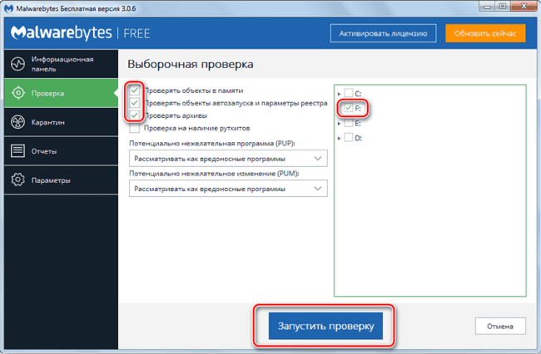Open Информационная панель section

click(61, 64)
